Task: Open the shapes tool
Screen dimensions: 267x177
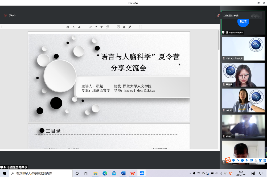Action: tap(107, 27)
